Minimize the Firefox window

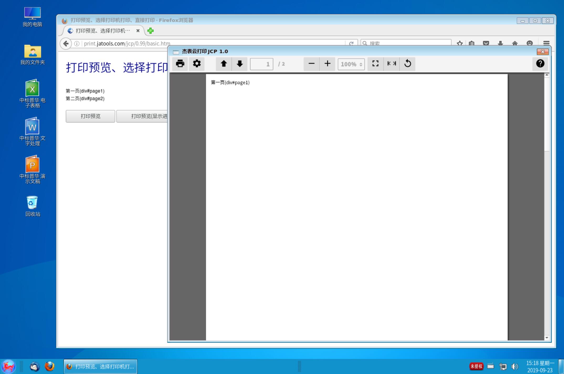(523, 21)
